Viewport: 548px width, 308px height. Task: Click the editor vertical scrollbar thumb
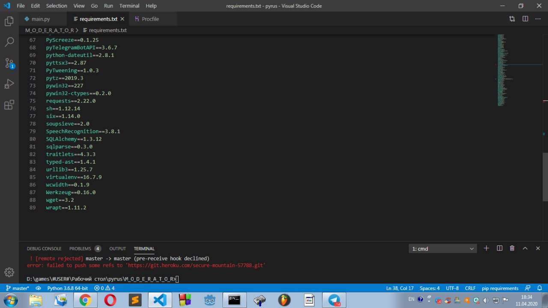pos(545,176)
